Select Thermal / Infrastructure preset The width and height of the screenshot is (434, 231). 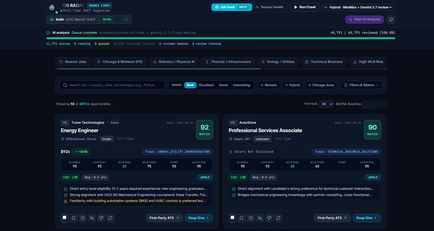(228, 62)
